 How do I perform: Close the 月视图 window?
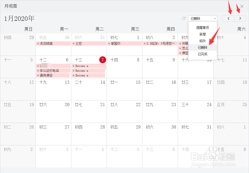pos(242,6)
